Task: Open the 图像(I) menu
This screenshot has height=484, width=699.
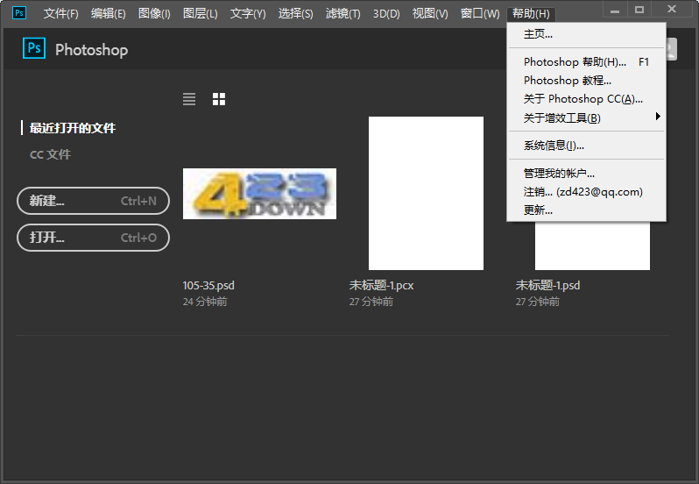Action: pos(154,14)
